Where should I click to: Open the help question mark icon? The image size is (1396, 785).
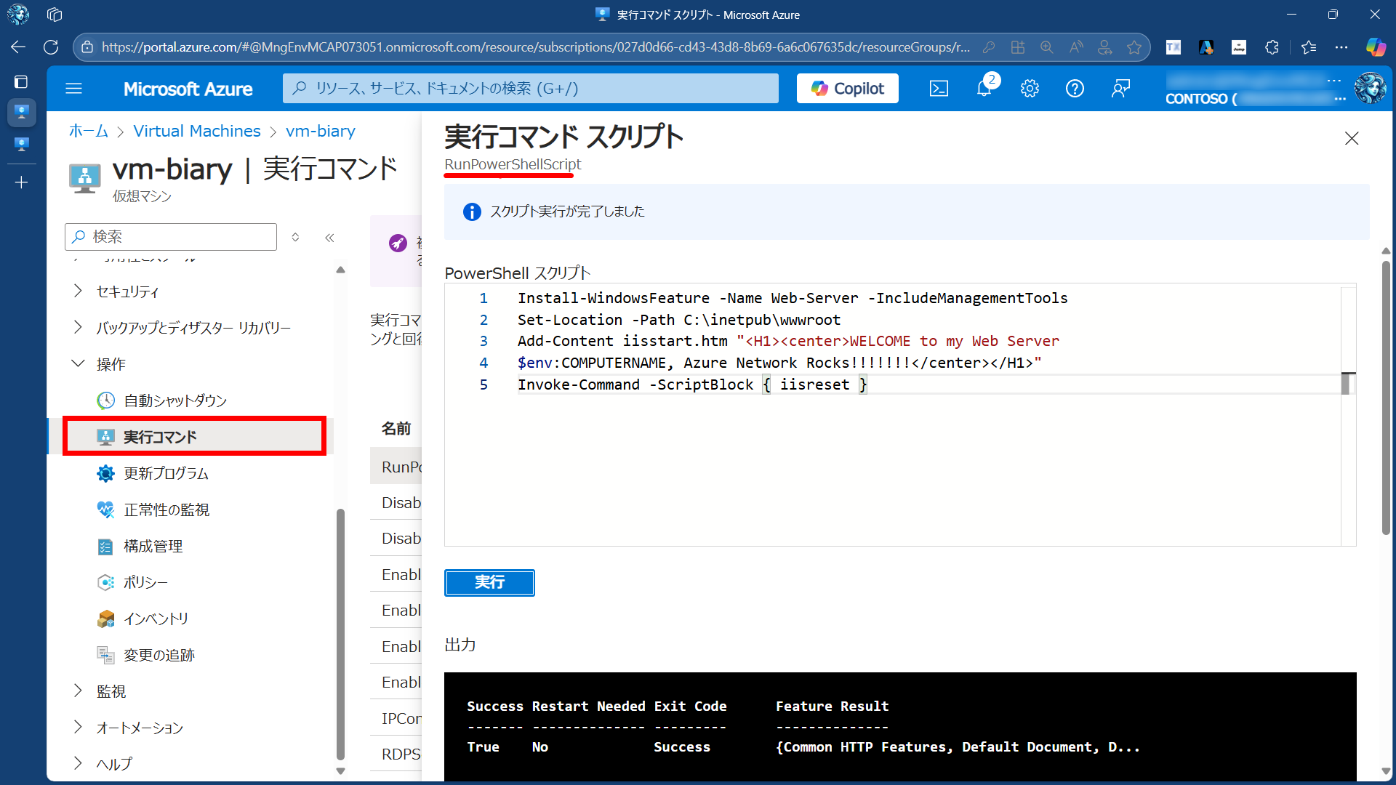pyautogui.click(x=1075, y=89)
